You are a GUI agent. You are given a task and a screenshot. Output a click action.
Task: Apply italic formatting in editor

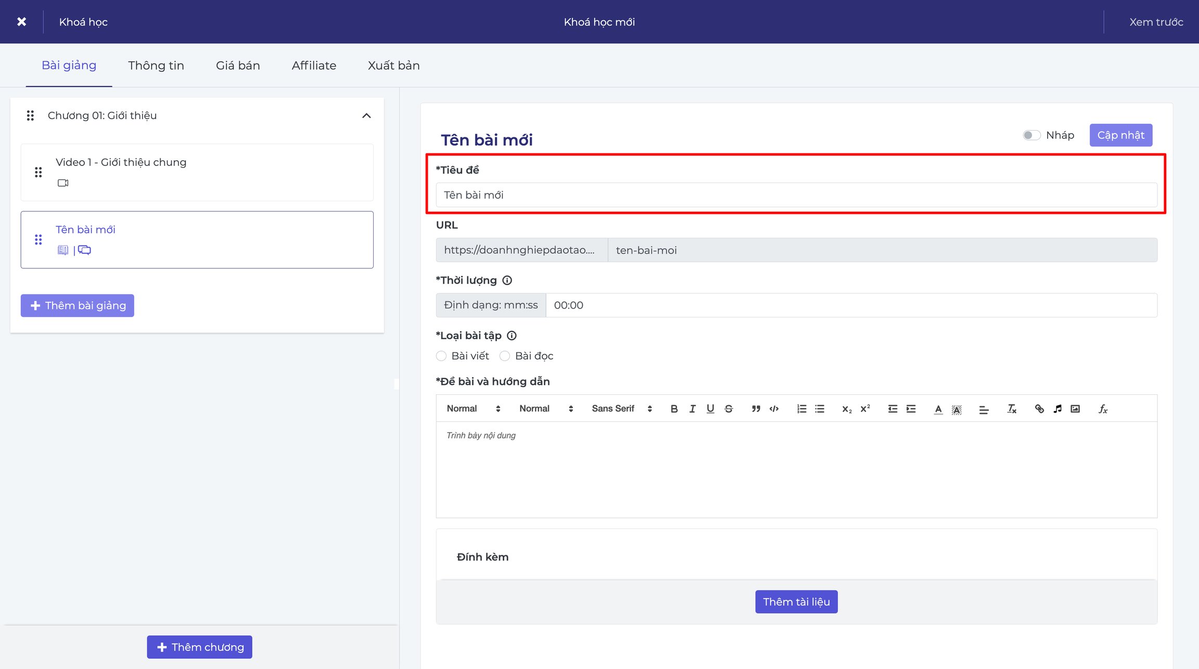point(692,409)
